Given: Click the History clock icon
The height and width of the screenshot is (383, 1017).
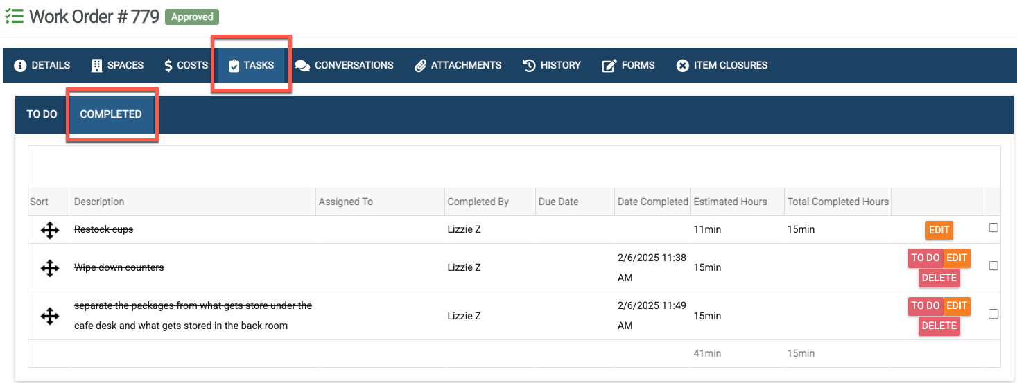Looking at the screenshot, I should click(529, 66).
